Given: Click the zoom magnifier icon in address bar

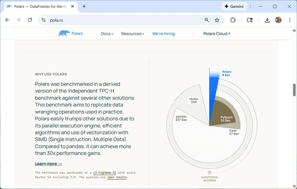Looking at the screenshot, I should click(x=207, y=20).
